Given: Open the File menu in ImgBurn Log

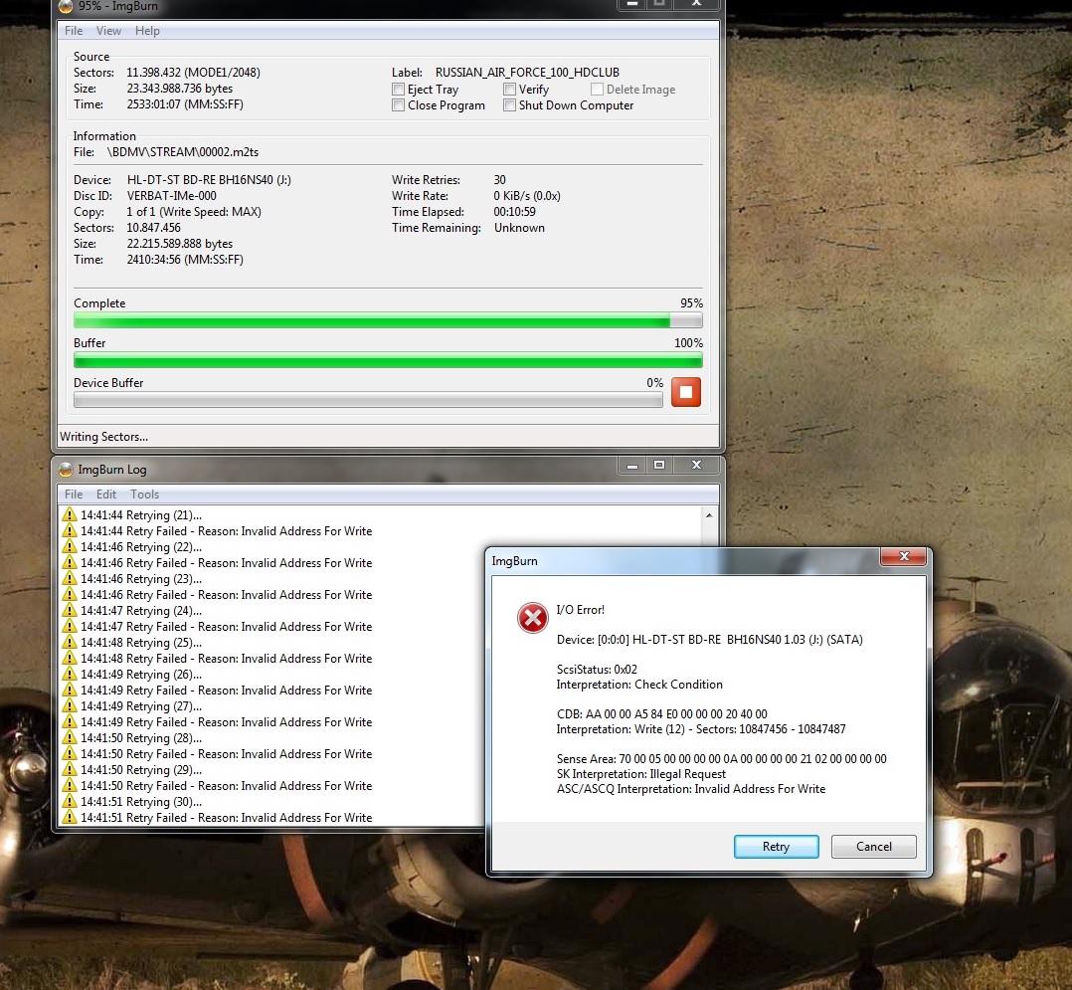Looking at the screenshot, I should click(74, 494).
